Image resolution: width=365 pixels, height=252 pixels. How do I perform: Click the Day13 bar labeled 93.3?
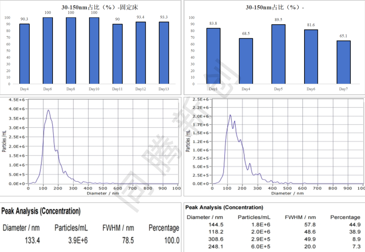(x=164, y=53)
